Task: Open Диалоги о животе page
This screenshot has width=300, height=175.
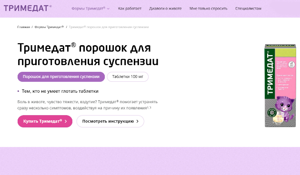Action: point(165,9)
